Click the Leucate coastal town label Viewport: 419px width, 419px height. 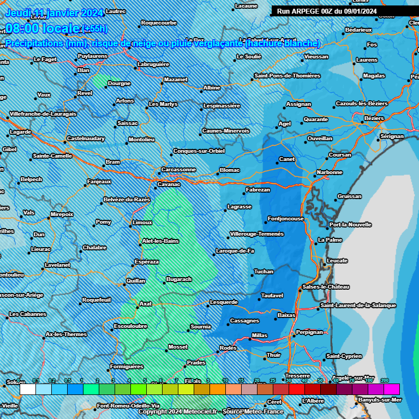point(337,261)
